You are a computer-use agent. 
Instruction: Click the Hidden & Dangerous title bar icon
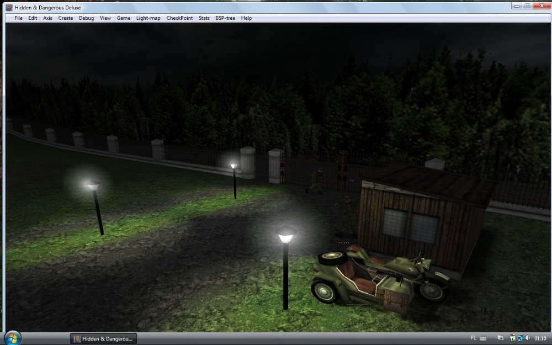coord(9,7)
